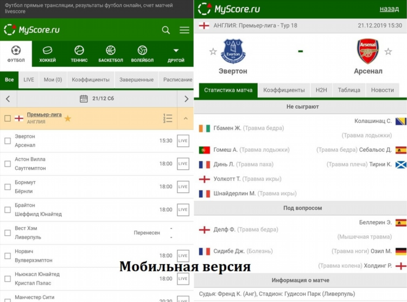Open Статистика матча tab

click(228, 90)
